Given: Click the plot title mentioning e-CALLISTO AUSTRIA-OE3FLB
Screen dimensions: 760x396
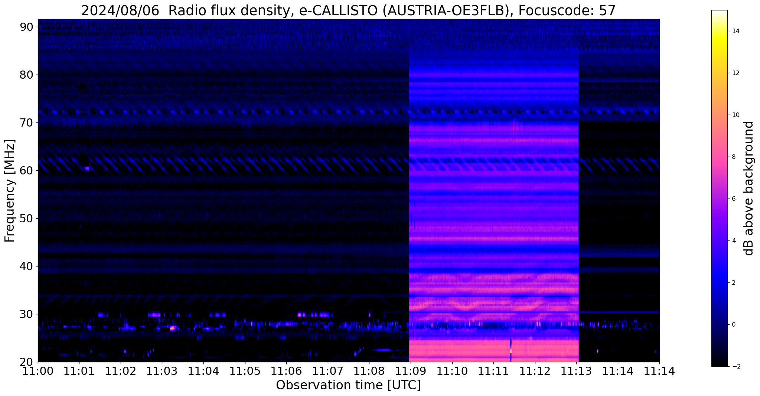Looking at the screenshot, I should [x=348, y=10].
